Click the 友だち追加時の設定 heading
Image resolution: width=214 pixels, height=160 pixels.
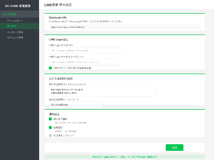(61, 79)
